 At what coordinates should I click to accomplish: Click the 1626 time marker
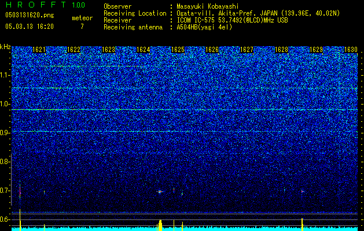[x=212, y=50]
